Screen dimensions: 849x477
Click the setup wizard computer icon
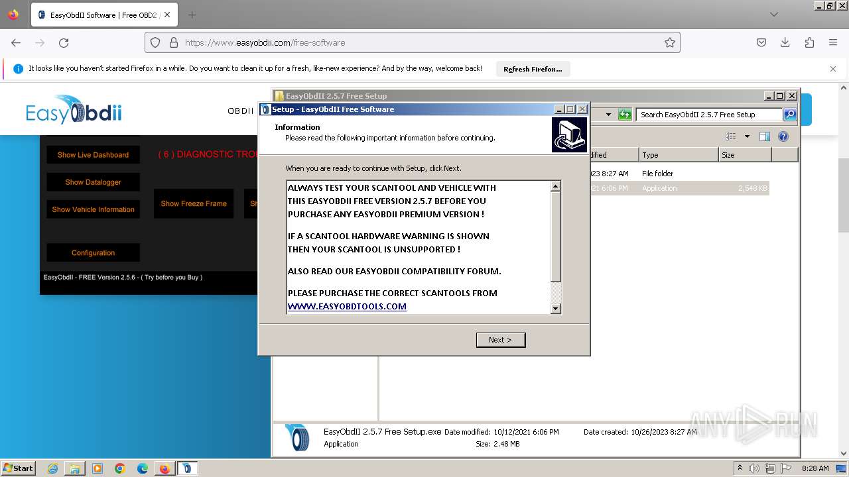(569, 134)
